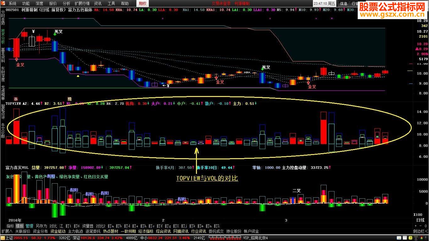Click the 资量显 template

click(88, 226)
